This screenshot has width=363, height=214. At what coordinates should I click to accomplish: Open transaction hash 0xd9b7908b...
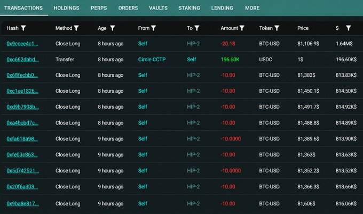pyautogui.click(x=22, y=107)
